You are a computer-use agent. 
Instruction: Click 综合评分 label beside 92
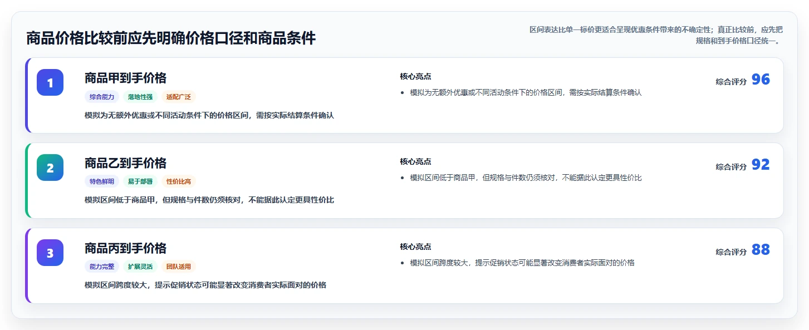point(731,167)
